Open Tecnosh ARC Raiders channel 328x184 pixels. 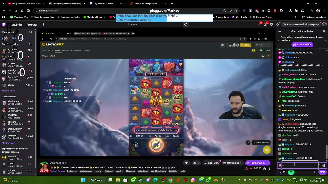coord(17,116)
